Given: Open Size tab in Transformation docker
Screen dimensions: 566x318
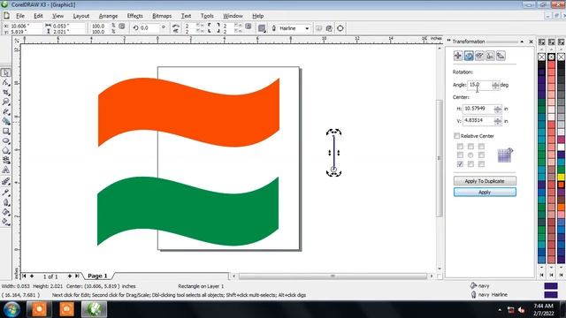Looking at the screenshot, I should tap(490, 56).
